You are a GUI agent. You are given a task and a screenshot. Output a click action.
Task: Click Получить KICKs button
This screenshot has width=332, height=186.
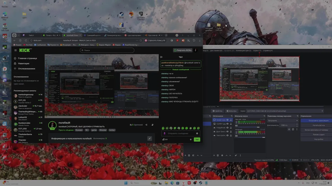point(183,50)
